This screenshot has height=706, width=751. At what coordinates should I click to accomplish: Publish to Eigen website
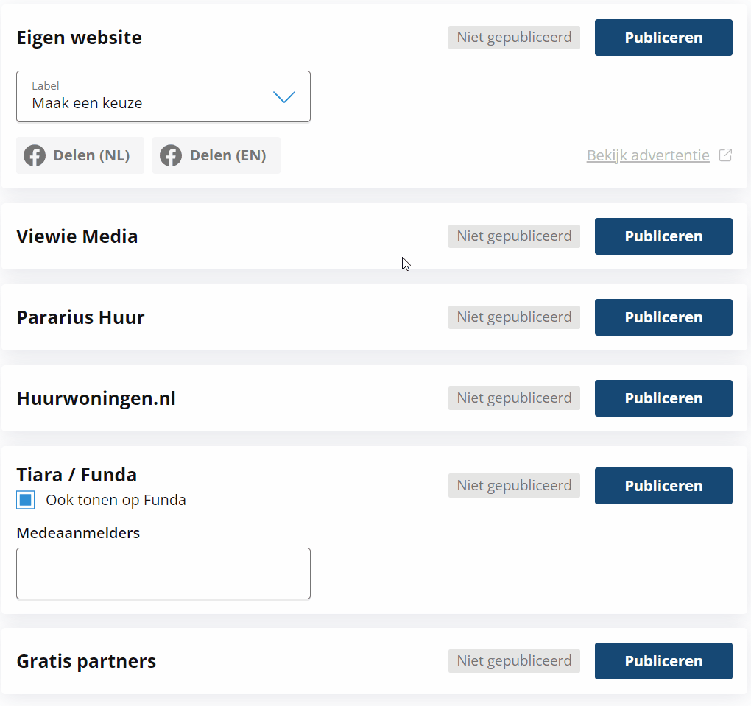coord(663,38)
